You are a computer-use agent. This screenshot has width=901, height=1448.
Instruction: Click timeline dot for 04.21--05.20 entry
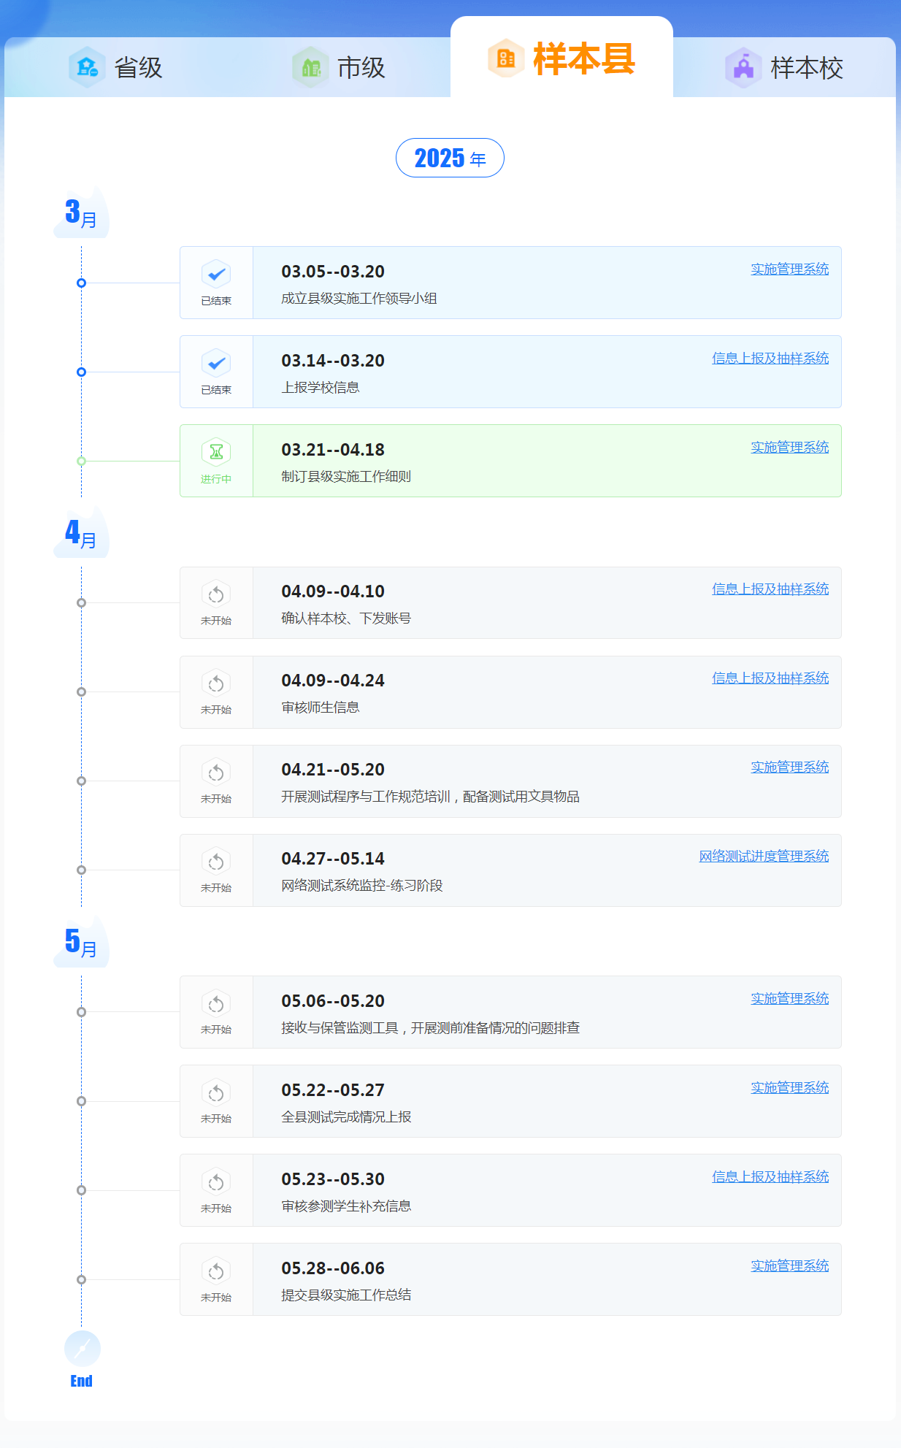pos(82,781)
